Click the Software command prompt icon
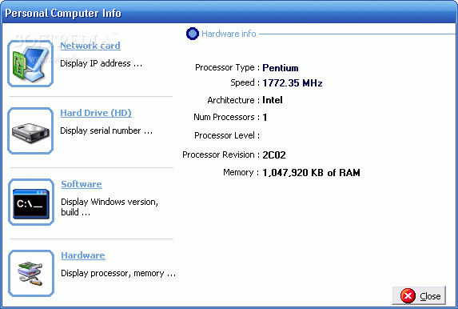 point(31,203)
